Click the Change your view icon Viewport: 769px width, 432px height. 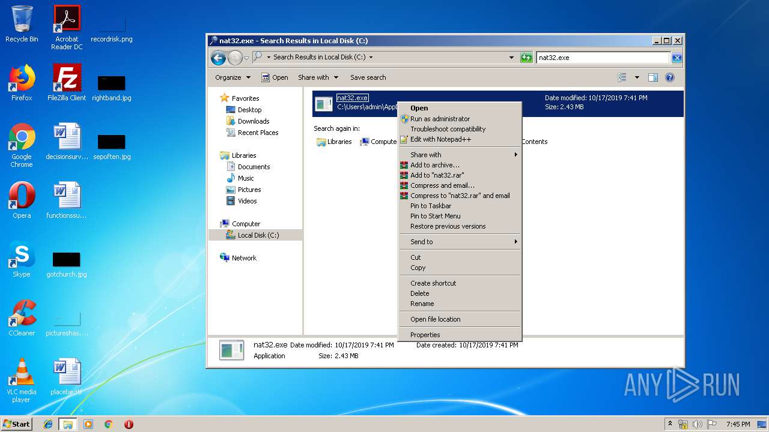click(x=622, y=77)
